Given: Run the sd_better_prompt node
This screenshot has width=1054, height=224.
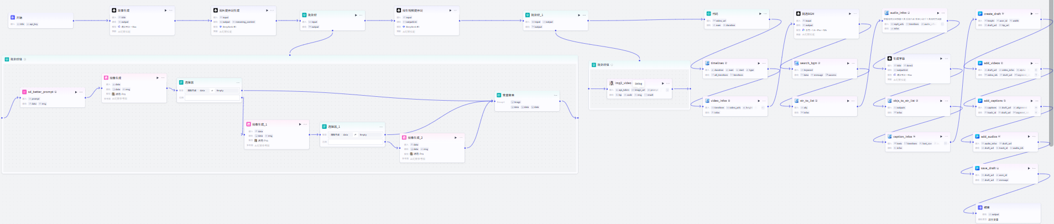Looking at the screenshot, I should [76, 92].
